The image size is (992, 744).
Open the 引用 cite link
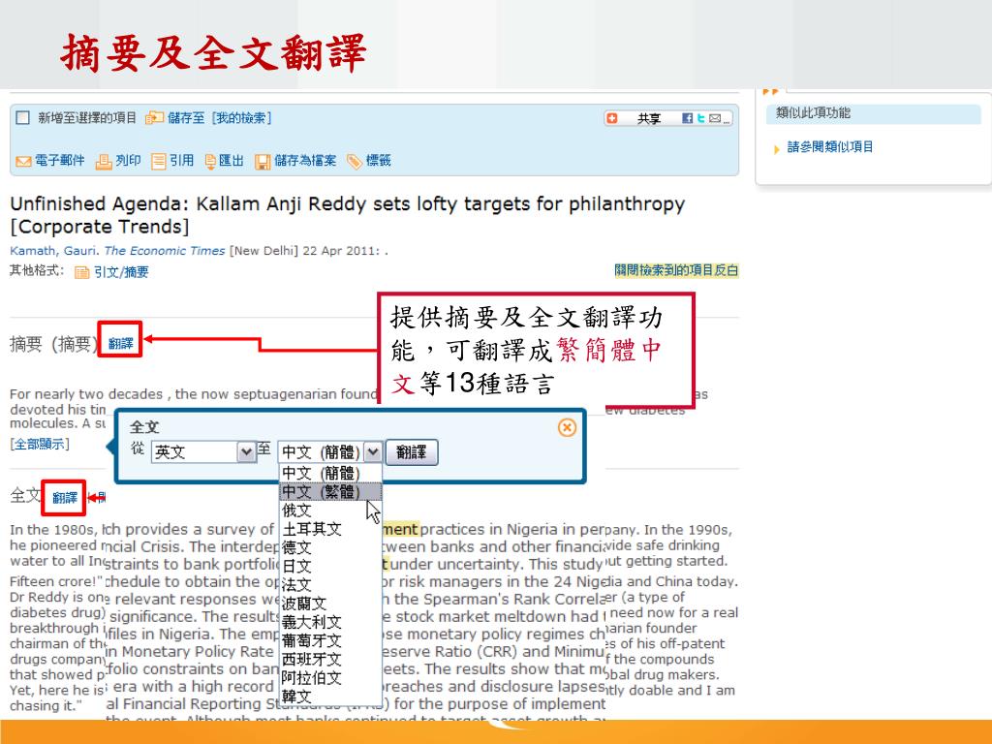[x=181, y=161]
